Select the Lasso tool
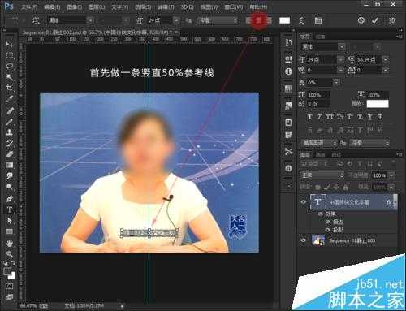 (x=10, y=67)
